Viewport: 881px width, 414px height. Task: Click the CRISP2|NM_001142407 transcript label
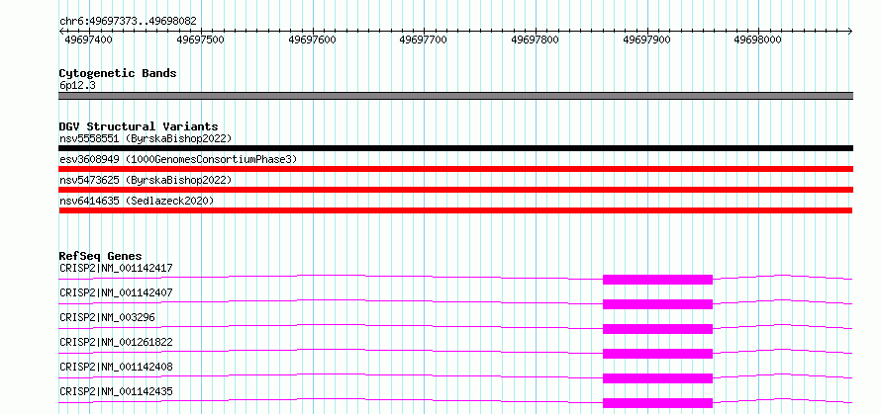116,292
